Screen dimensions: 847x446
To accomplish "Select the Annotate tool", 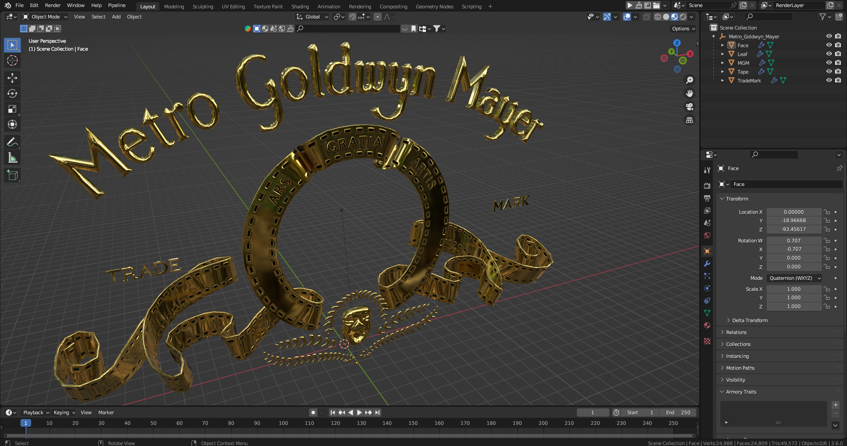I will point(12,142).
